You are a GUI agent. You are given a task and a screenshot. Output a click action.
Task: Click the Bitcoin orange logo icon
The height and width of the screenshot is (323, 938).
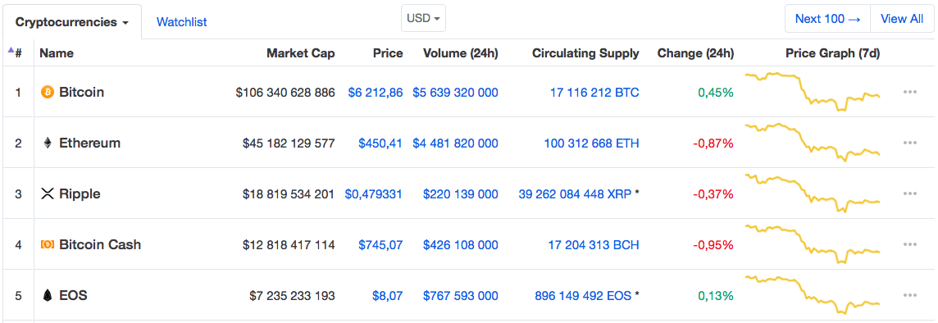pos(47,92)
